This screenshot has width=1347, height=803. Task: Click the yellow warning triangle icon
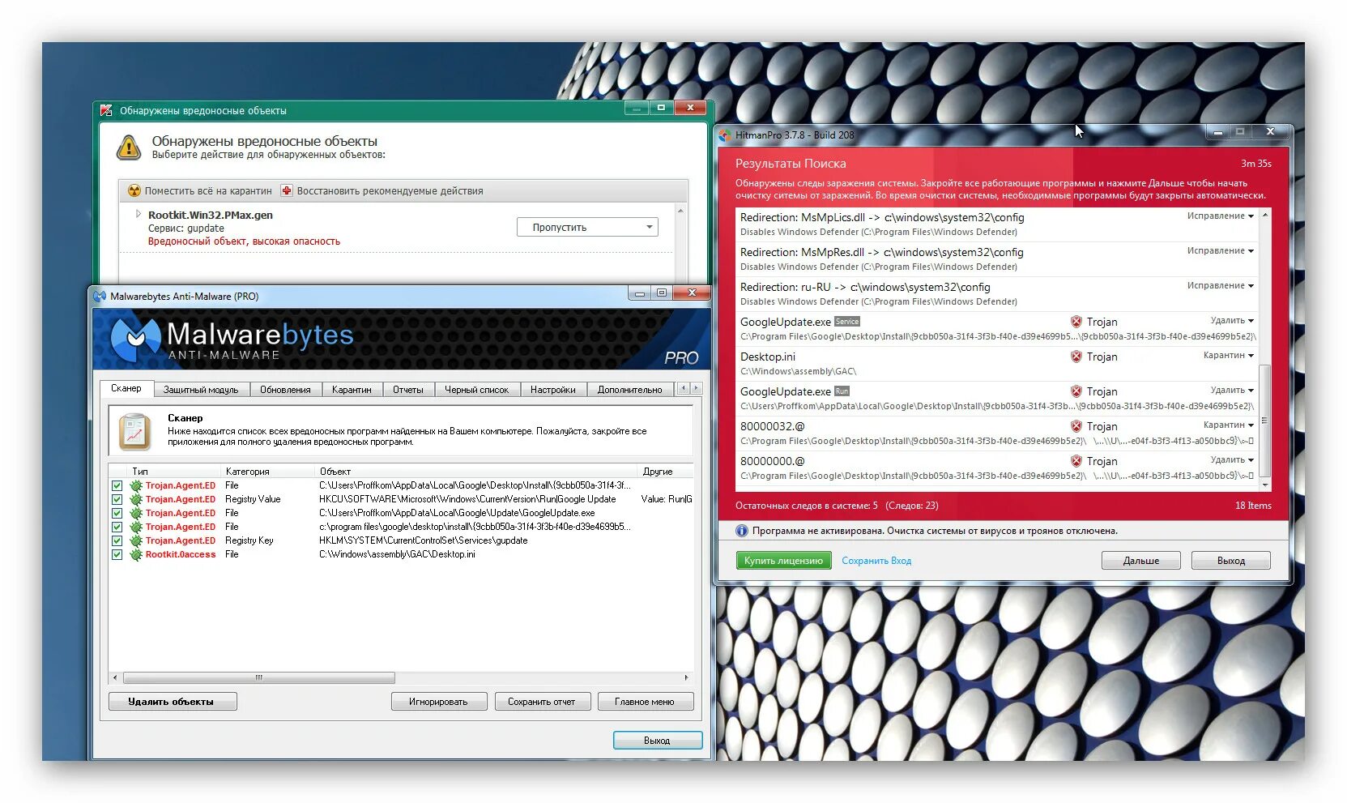[x=129, y=147]
